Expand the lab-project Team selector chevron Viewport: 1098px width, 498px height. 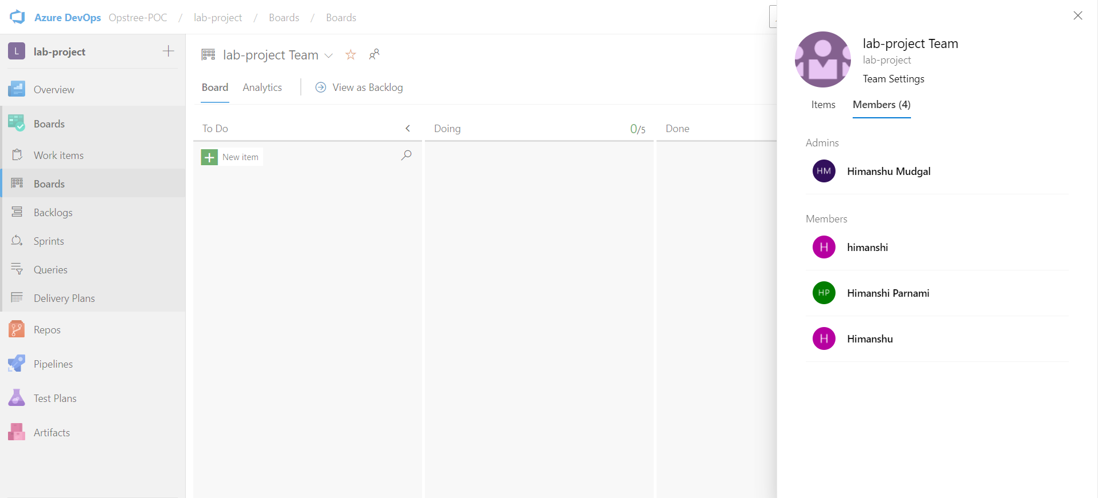329,55
